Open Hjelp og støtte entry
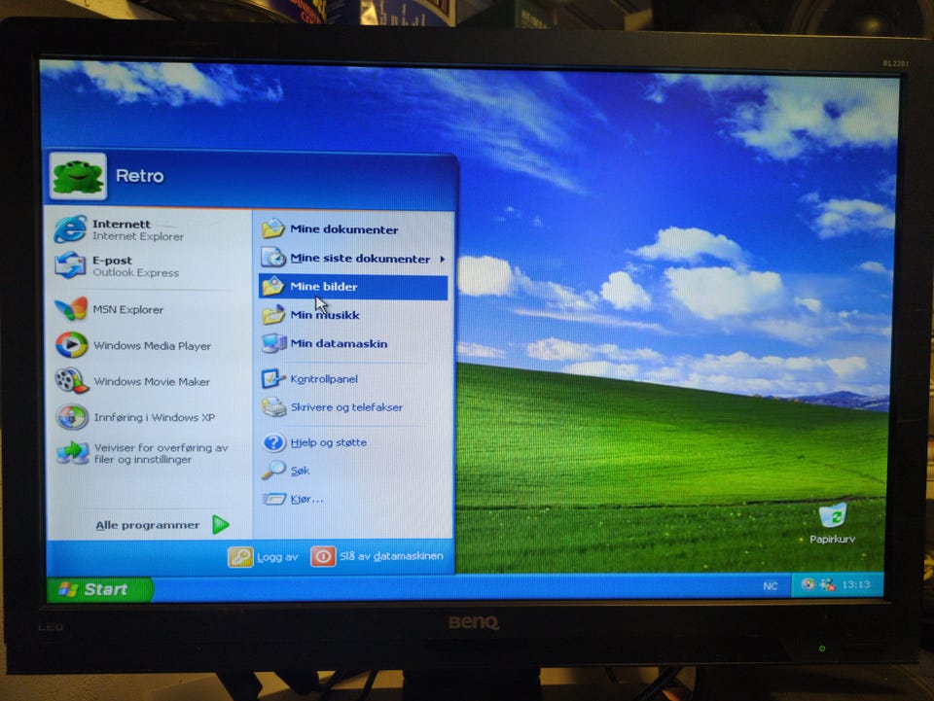This screenshot has height=701, width=934. point(354,442)
